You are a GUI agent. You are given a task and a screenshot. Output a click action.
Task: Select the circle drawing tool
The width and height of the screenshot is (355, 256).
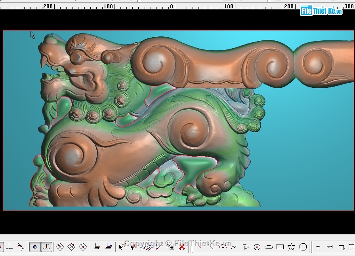click(257, 247)
